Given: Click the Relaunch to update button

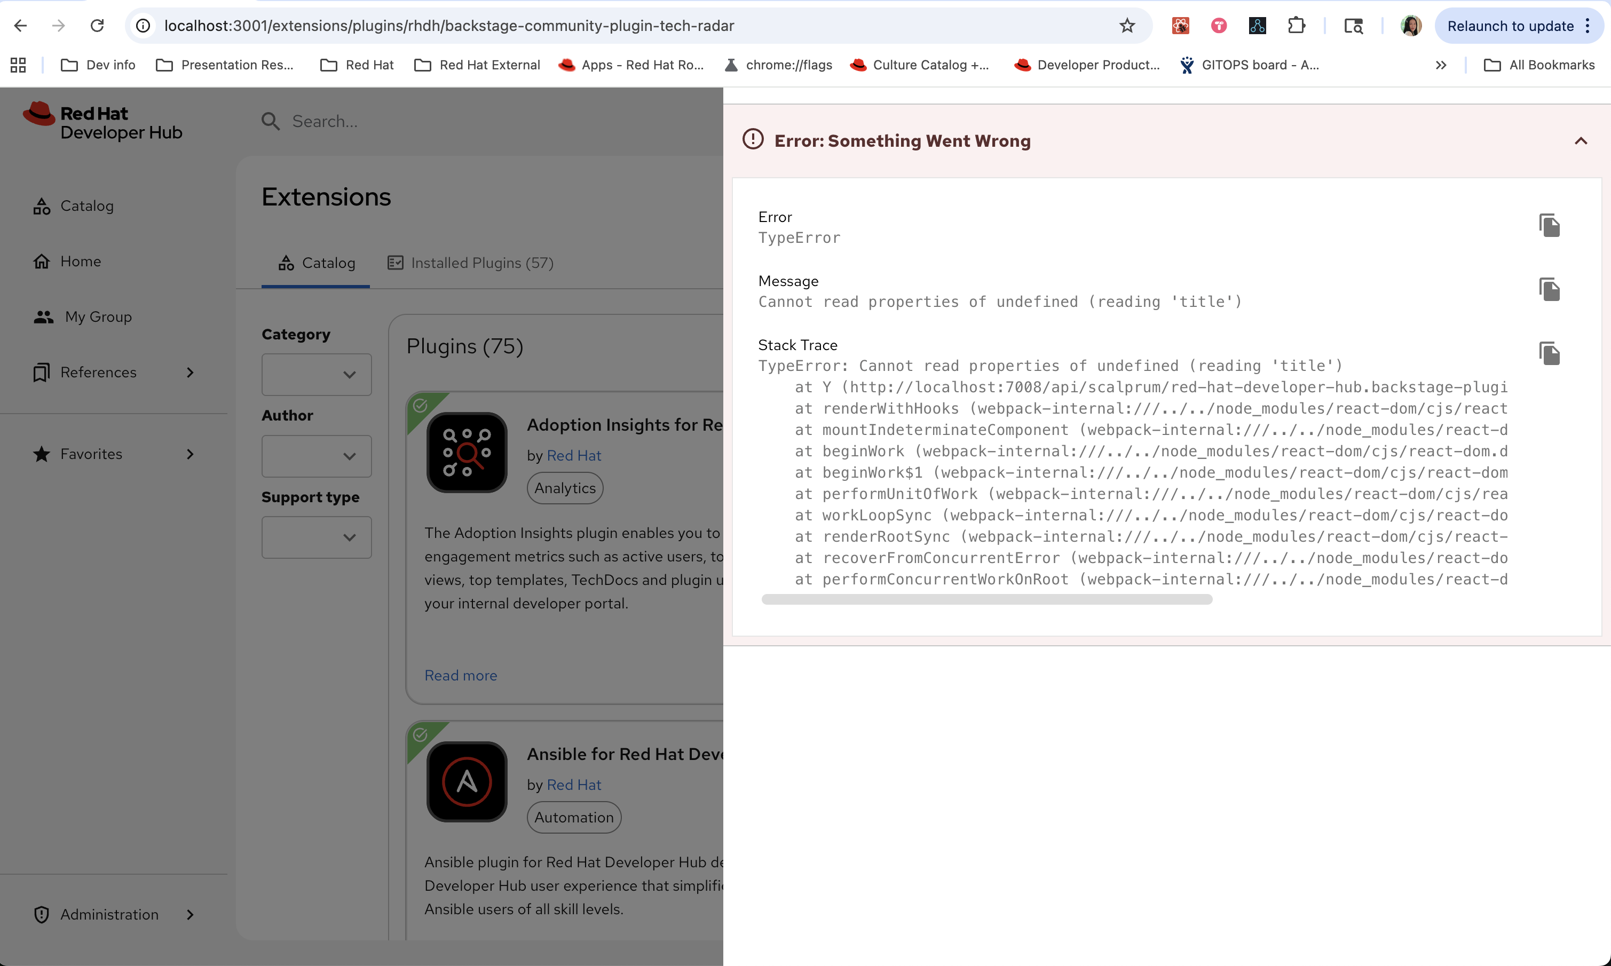Looking at the screenshot, I should [1510, 26].
